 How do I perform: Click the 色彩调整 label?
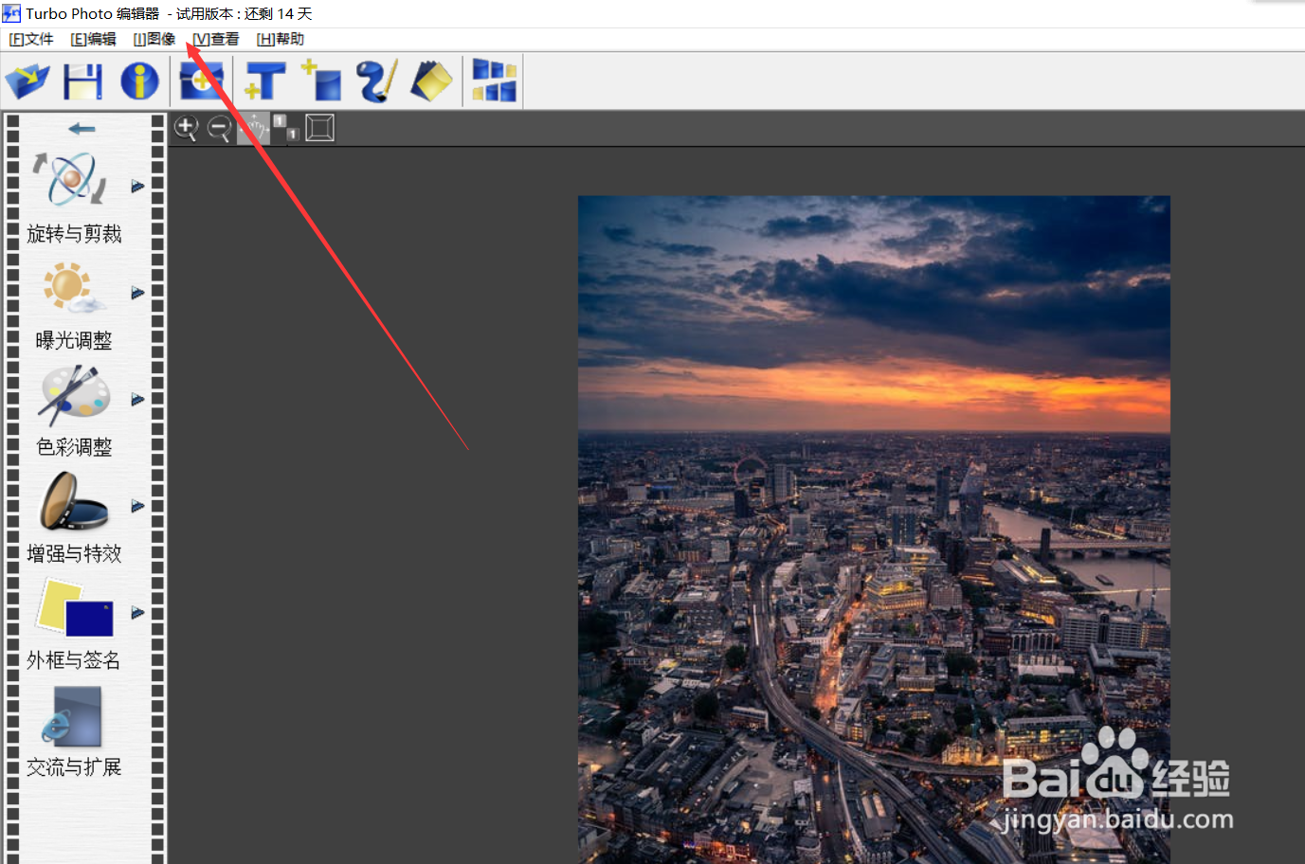(74, 447)
